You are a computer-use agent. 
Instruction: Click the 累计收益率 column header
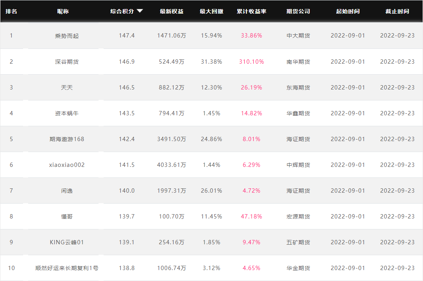(251, 11)
